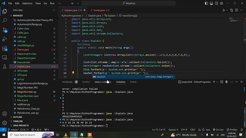Open the View menu
Viewport: 246px width, 138px height.
[x=38, y=3]
